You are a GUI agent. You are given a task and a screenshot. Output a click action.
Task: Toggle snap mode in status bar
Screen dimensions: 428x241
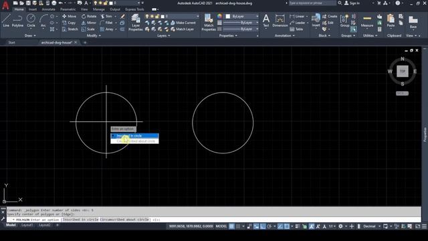point(238,226)
